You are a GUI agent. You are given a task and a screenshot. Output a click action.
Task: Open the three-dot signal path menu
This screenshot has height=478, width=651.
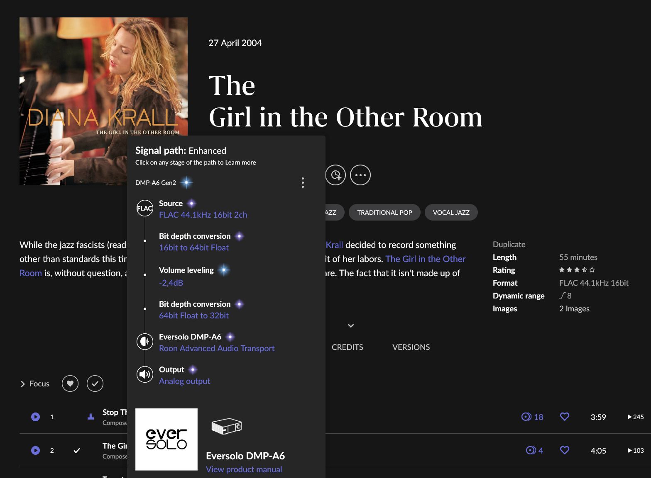[303, 183]
